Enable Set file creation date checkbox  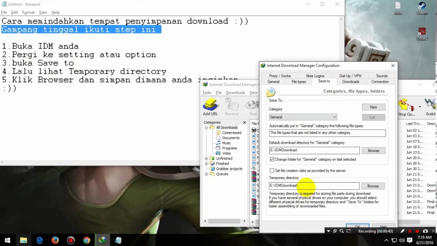[272, 170]
